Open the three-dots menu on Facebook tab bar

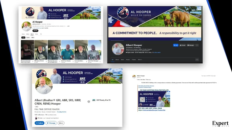pos(197,60)
